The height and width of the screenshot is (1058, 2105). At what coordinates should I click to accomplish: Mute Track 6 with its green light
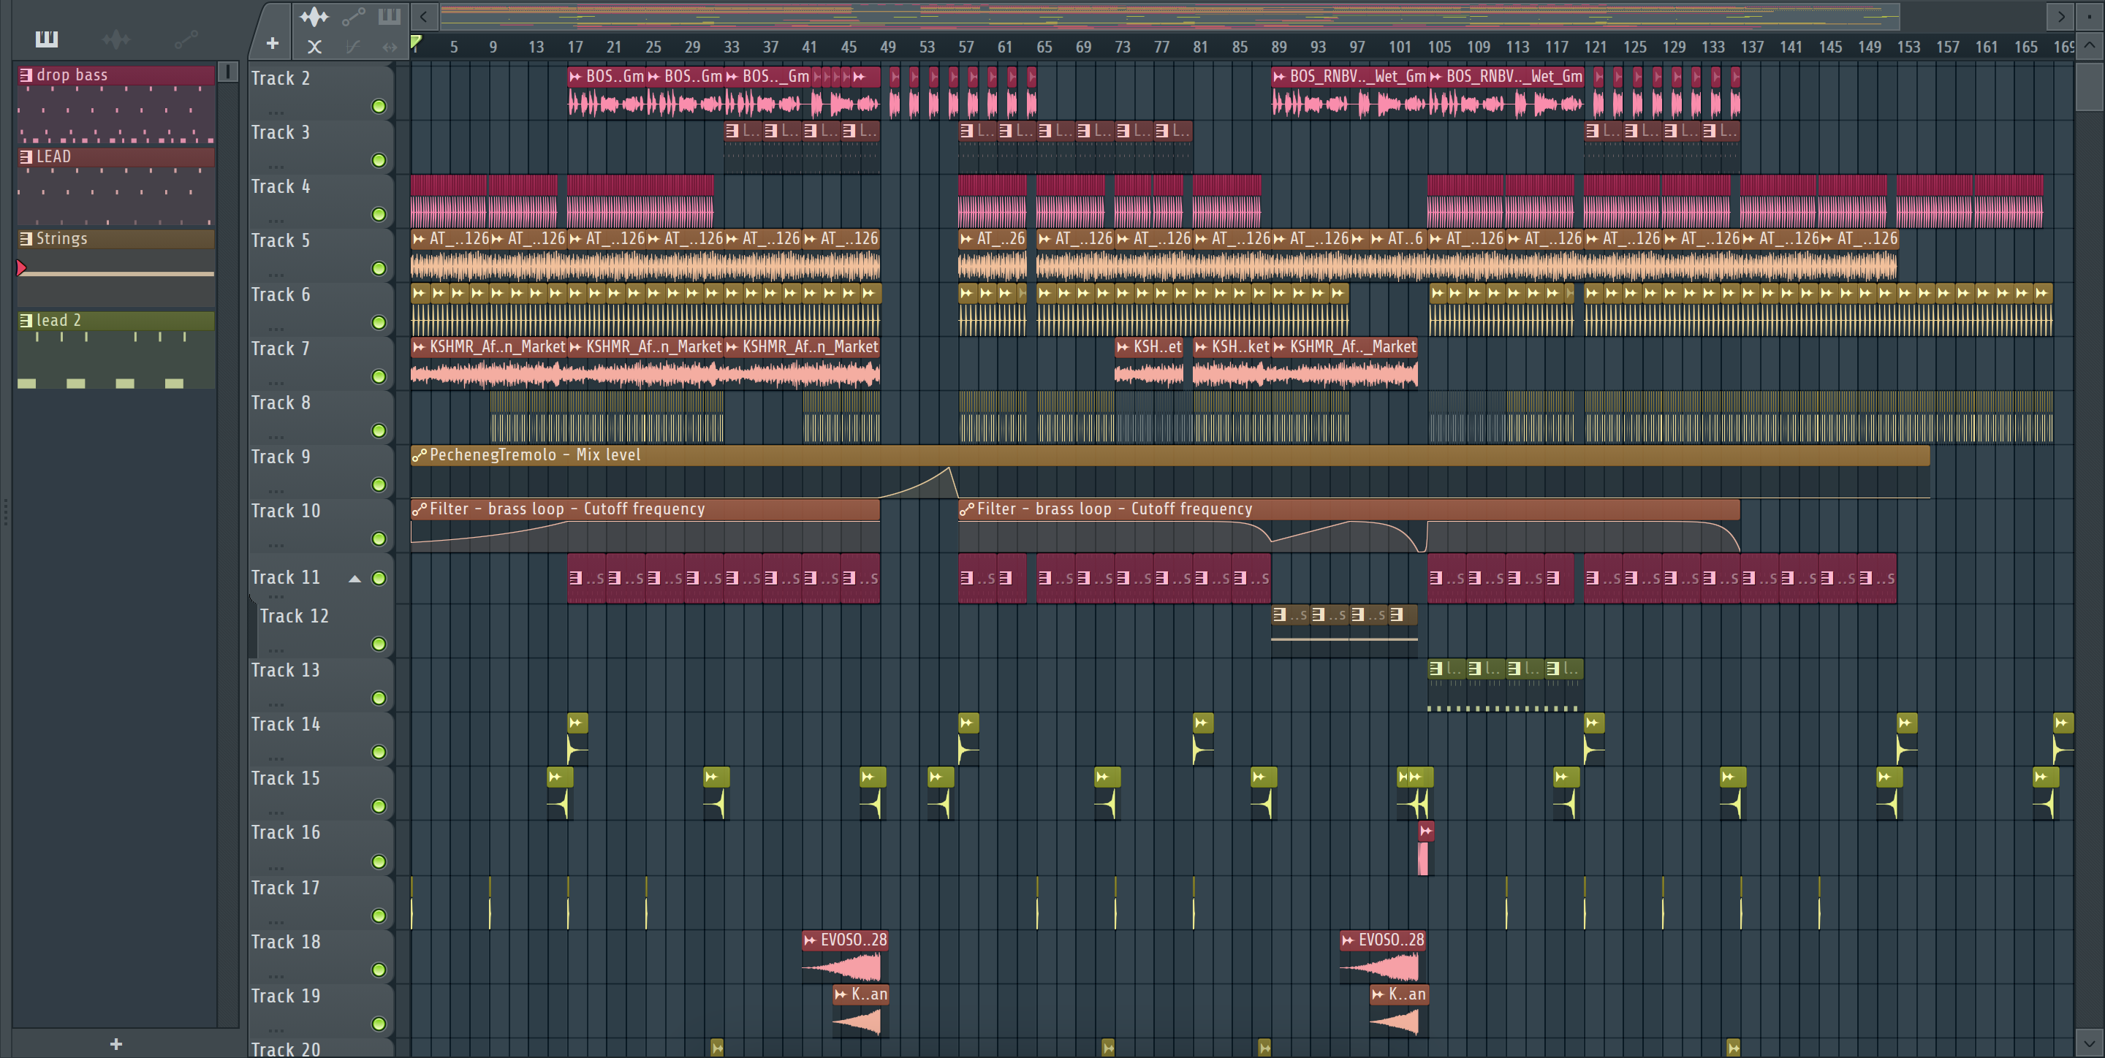click(379, 322)
